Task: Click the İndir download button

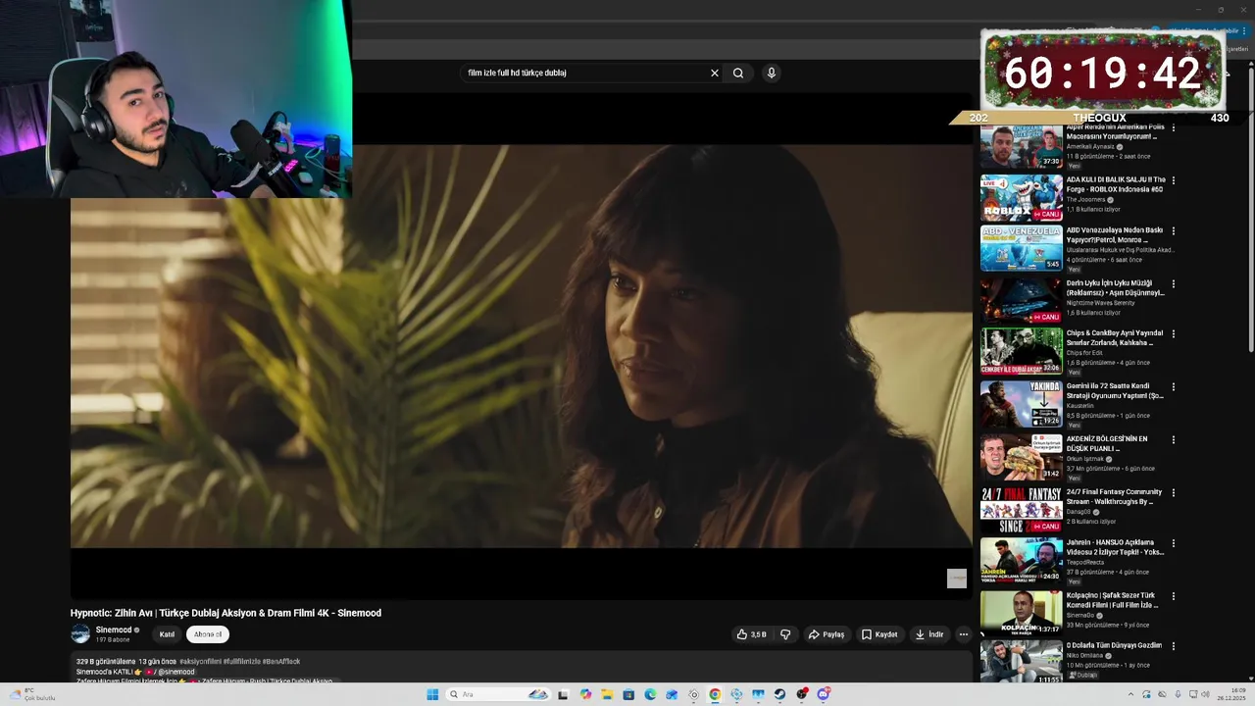Action: [929, 634]
